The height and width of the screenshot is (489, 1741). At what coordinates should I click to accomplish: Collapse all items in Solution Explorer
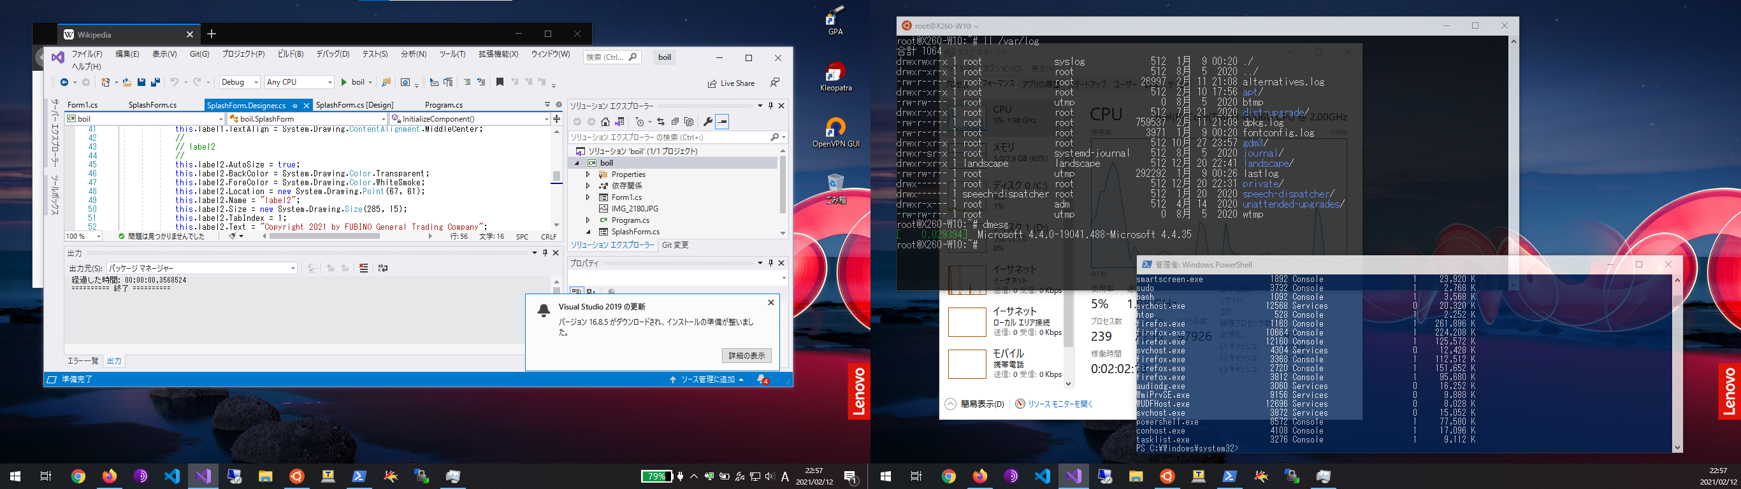point(675,122)
